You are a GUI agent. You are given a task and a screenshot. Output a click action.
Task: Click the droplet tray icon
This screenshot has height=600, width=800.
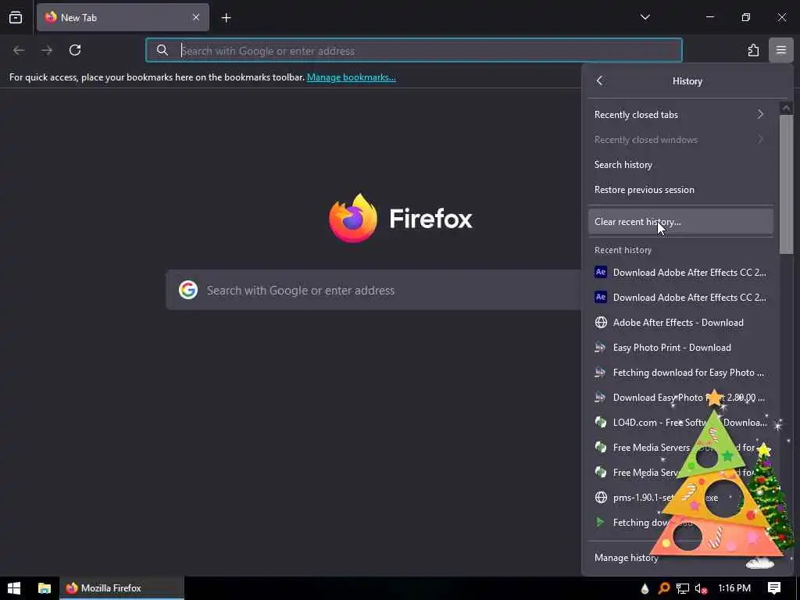645,588
